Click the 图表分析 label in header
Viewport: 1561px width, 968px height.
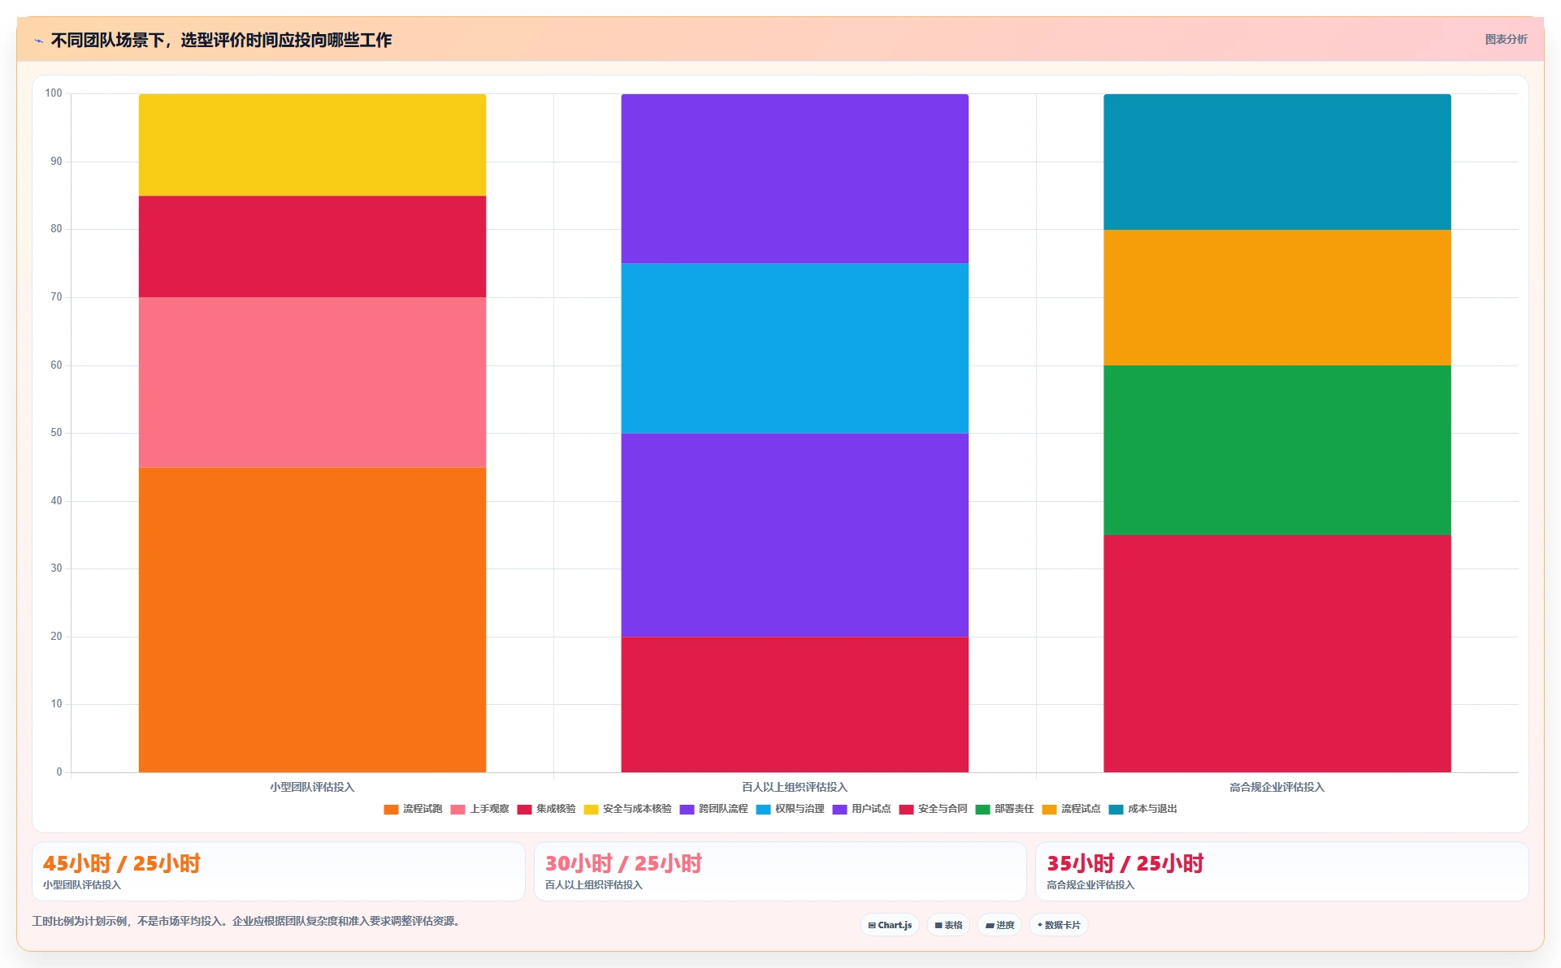coord(1506,39)
